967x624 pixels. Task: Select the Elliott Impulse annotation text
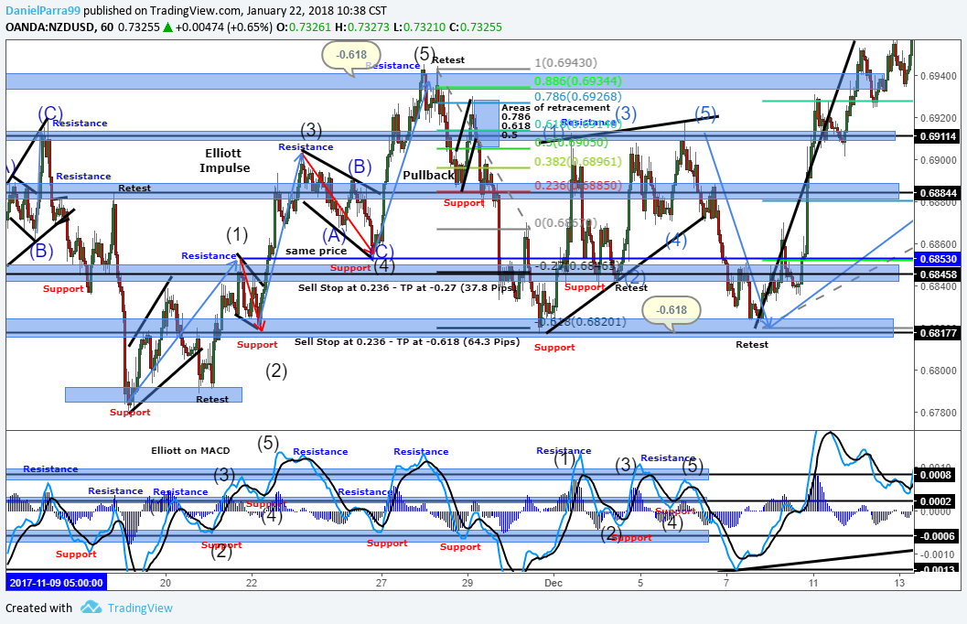[x=224, y=160]
